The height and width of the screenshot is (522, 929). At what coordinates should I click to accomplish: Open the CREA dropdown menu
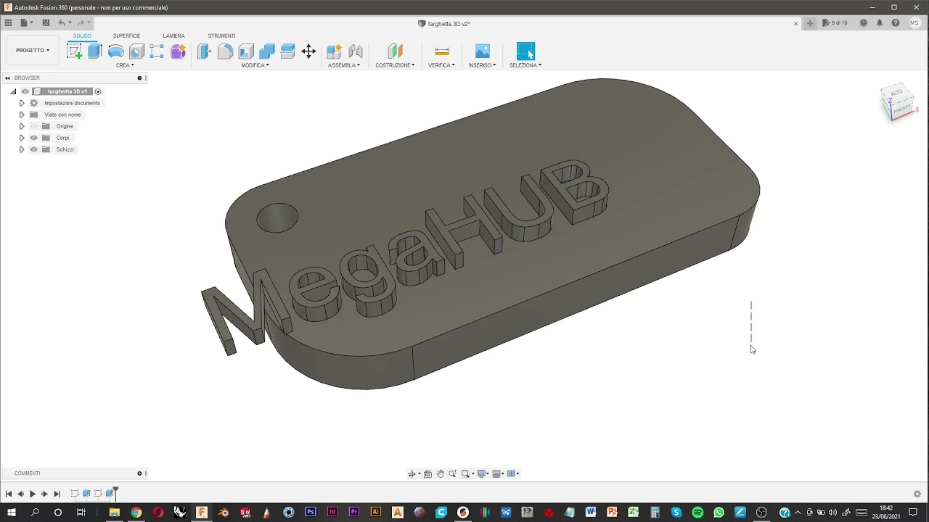(x=125, y=65)
